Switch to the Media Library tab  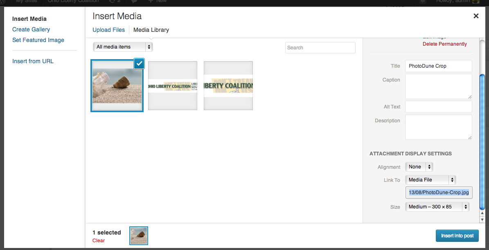tap(151, 30)
